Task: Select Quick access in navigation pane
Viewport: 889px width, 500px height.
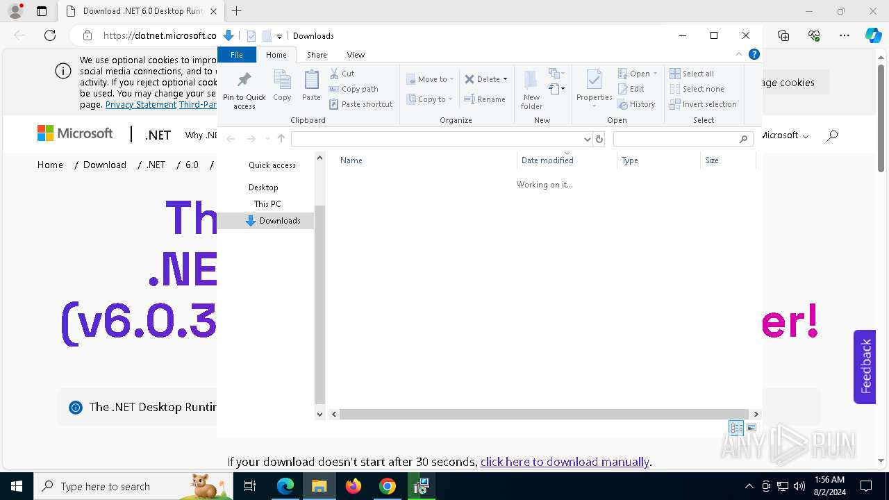Action: coord(272,165)
